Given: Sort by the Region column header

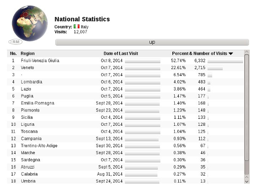Looking at the screenshot, I should pos(27,54).
